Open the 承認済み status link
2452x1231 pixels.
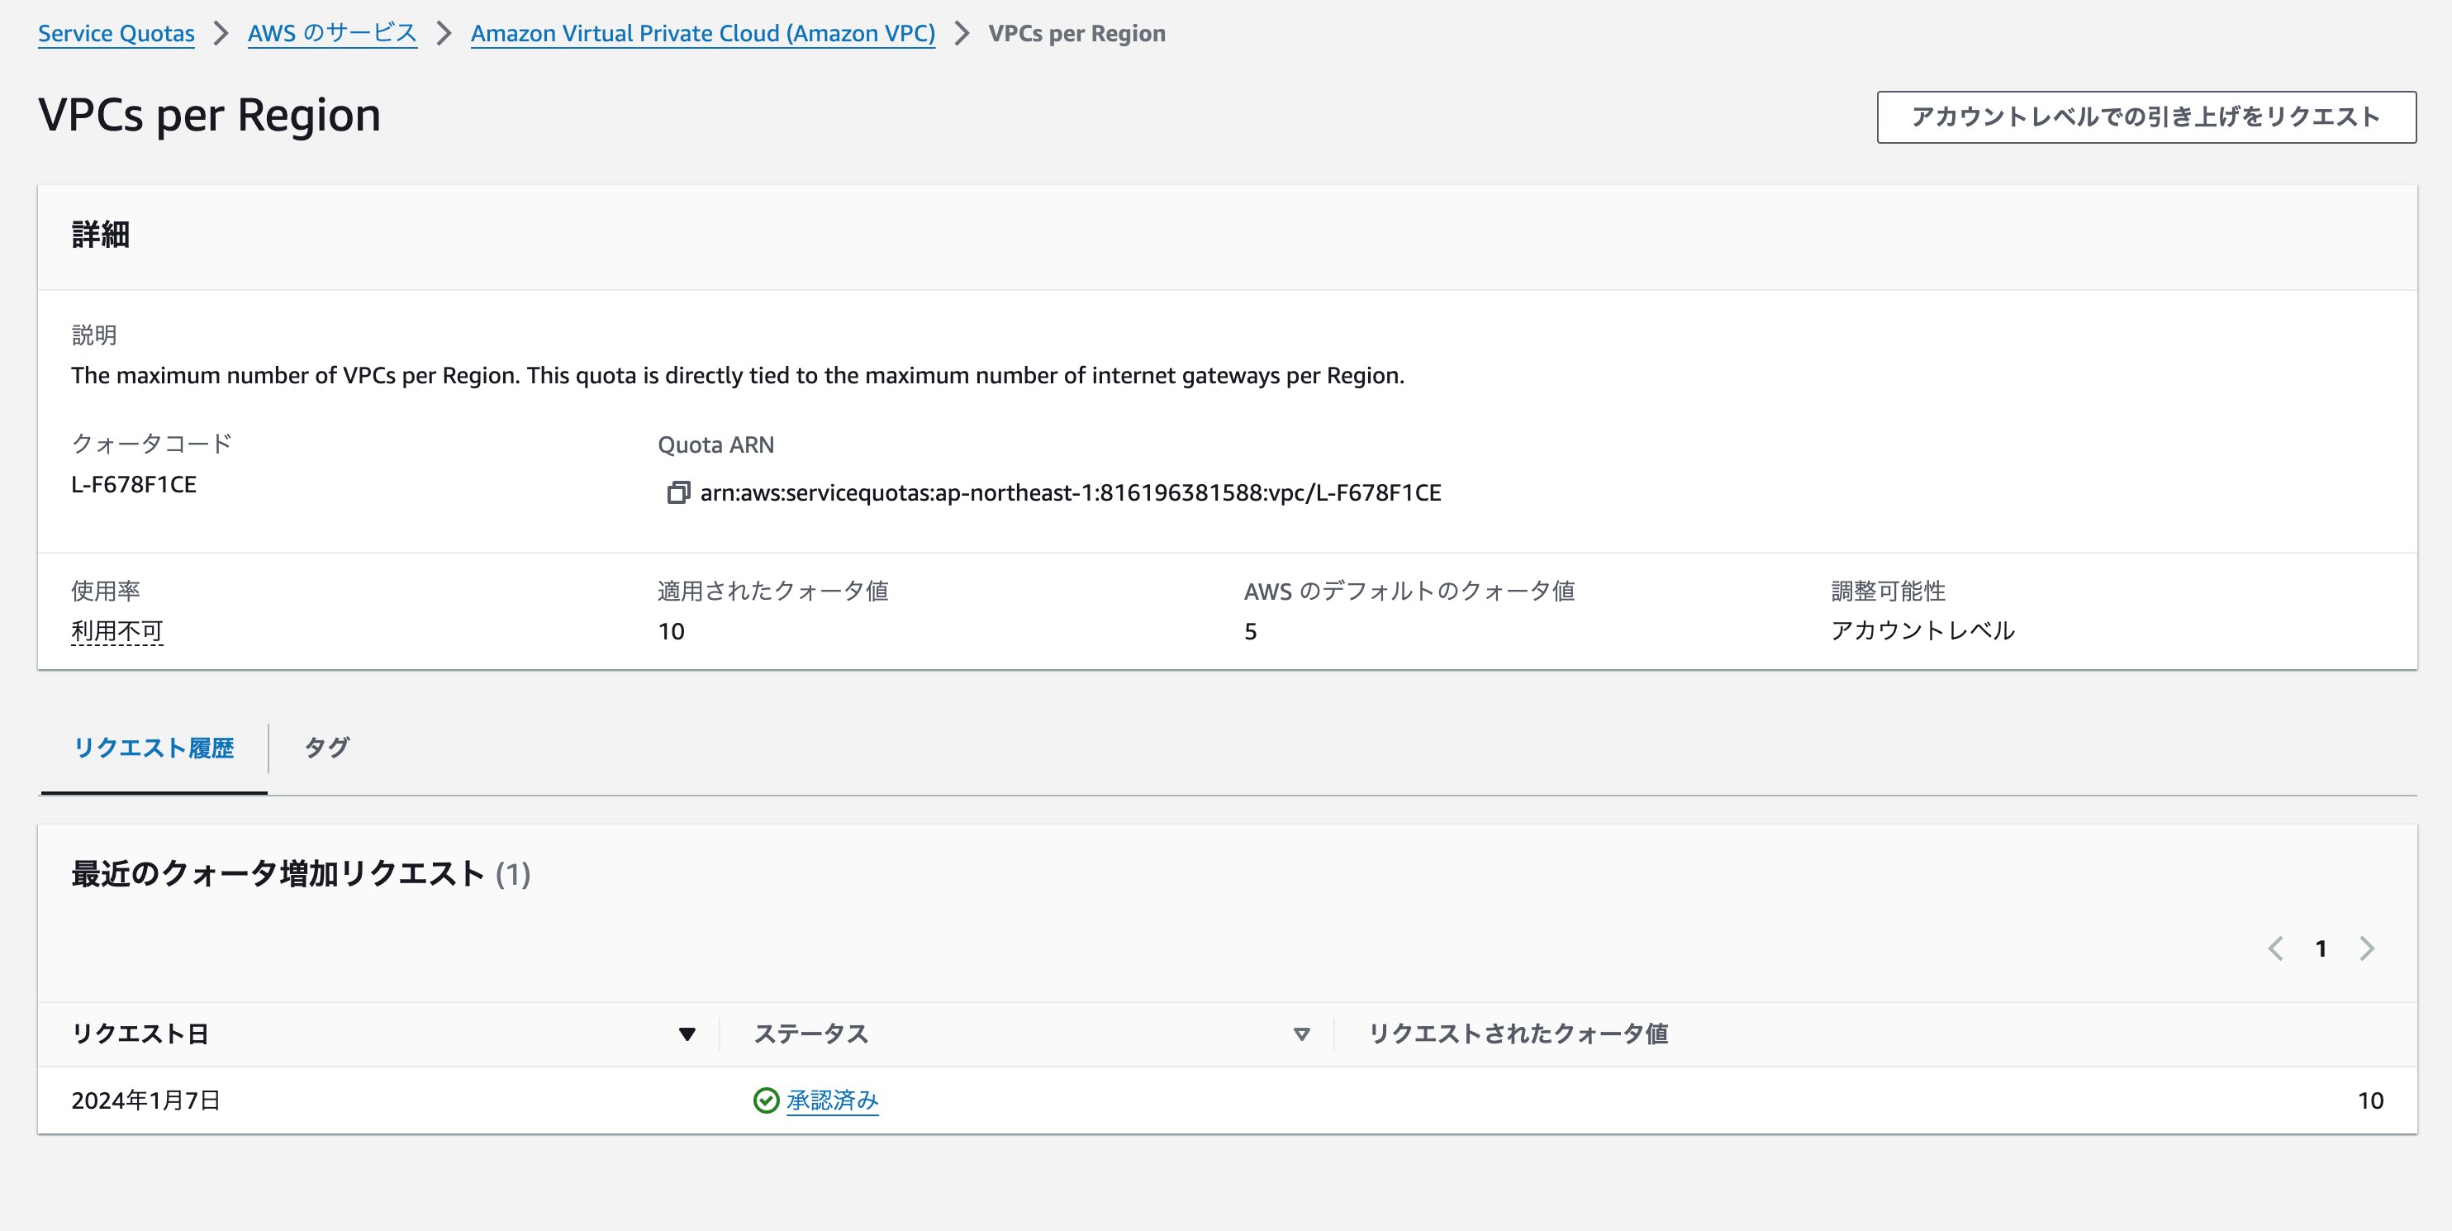click(x=832, y=1100)
